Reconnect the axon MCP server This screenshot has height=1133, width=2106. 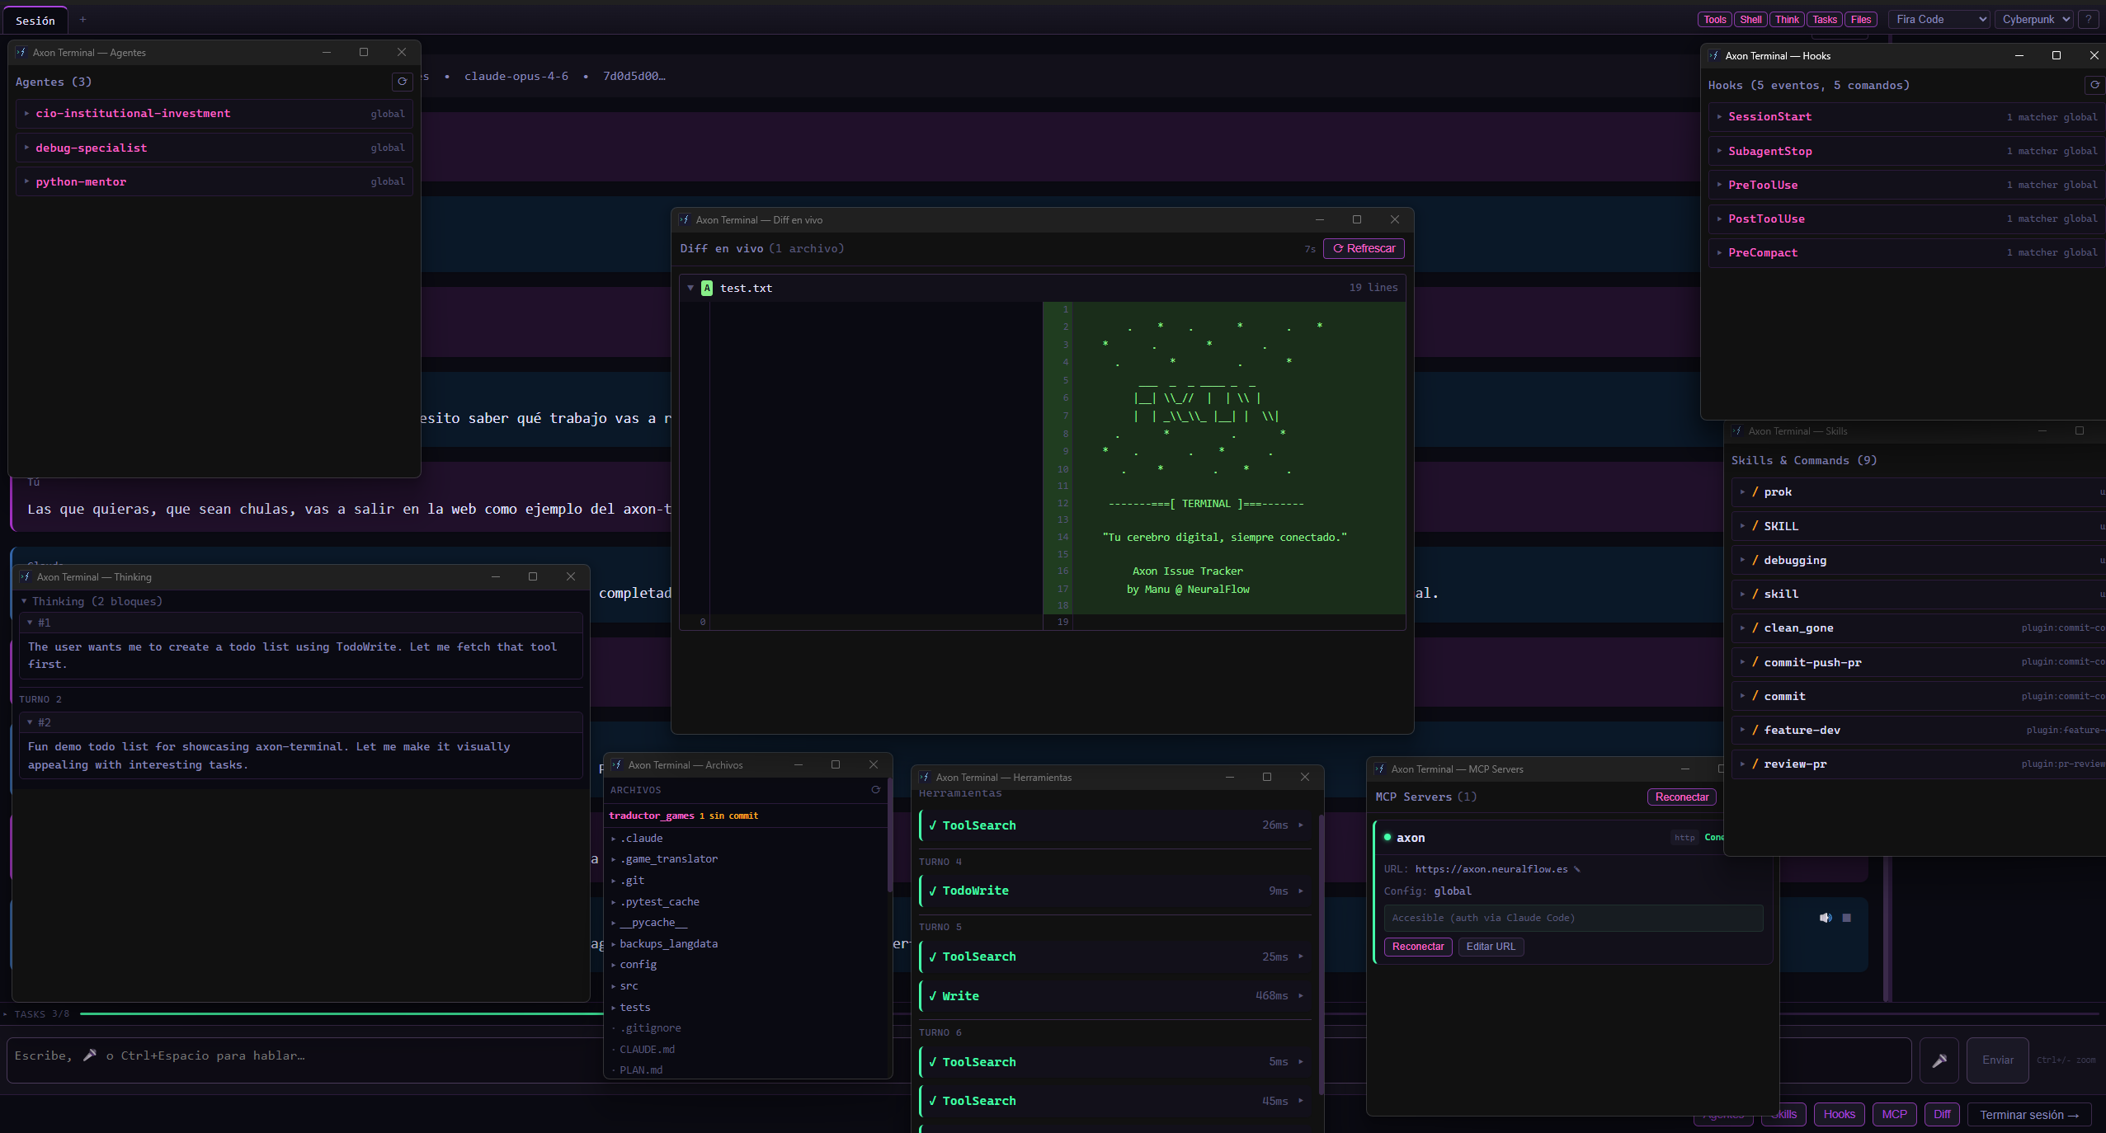point(1417,947)
